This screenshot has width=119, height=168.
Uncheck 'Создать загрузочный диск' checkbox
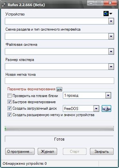coord(9,108)
